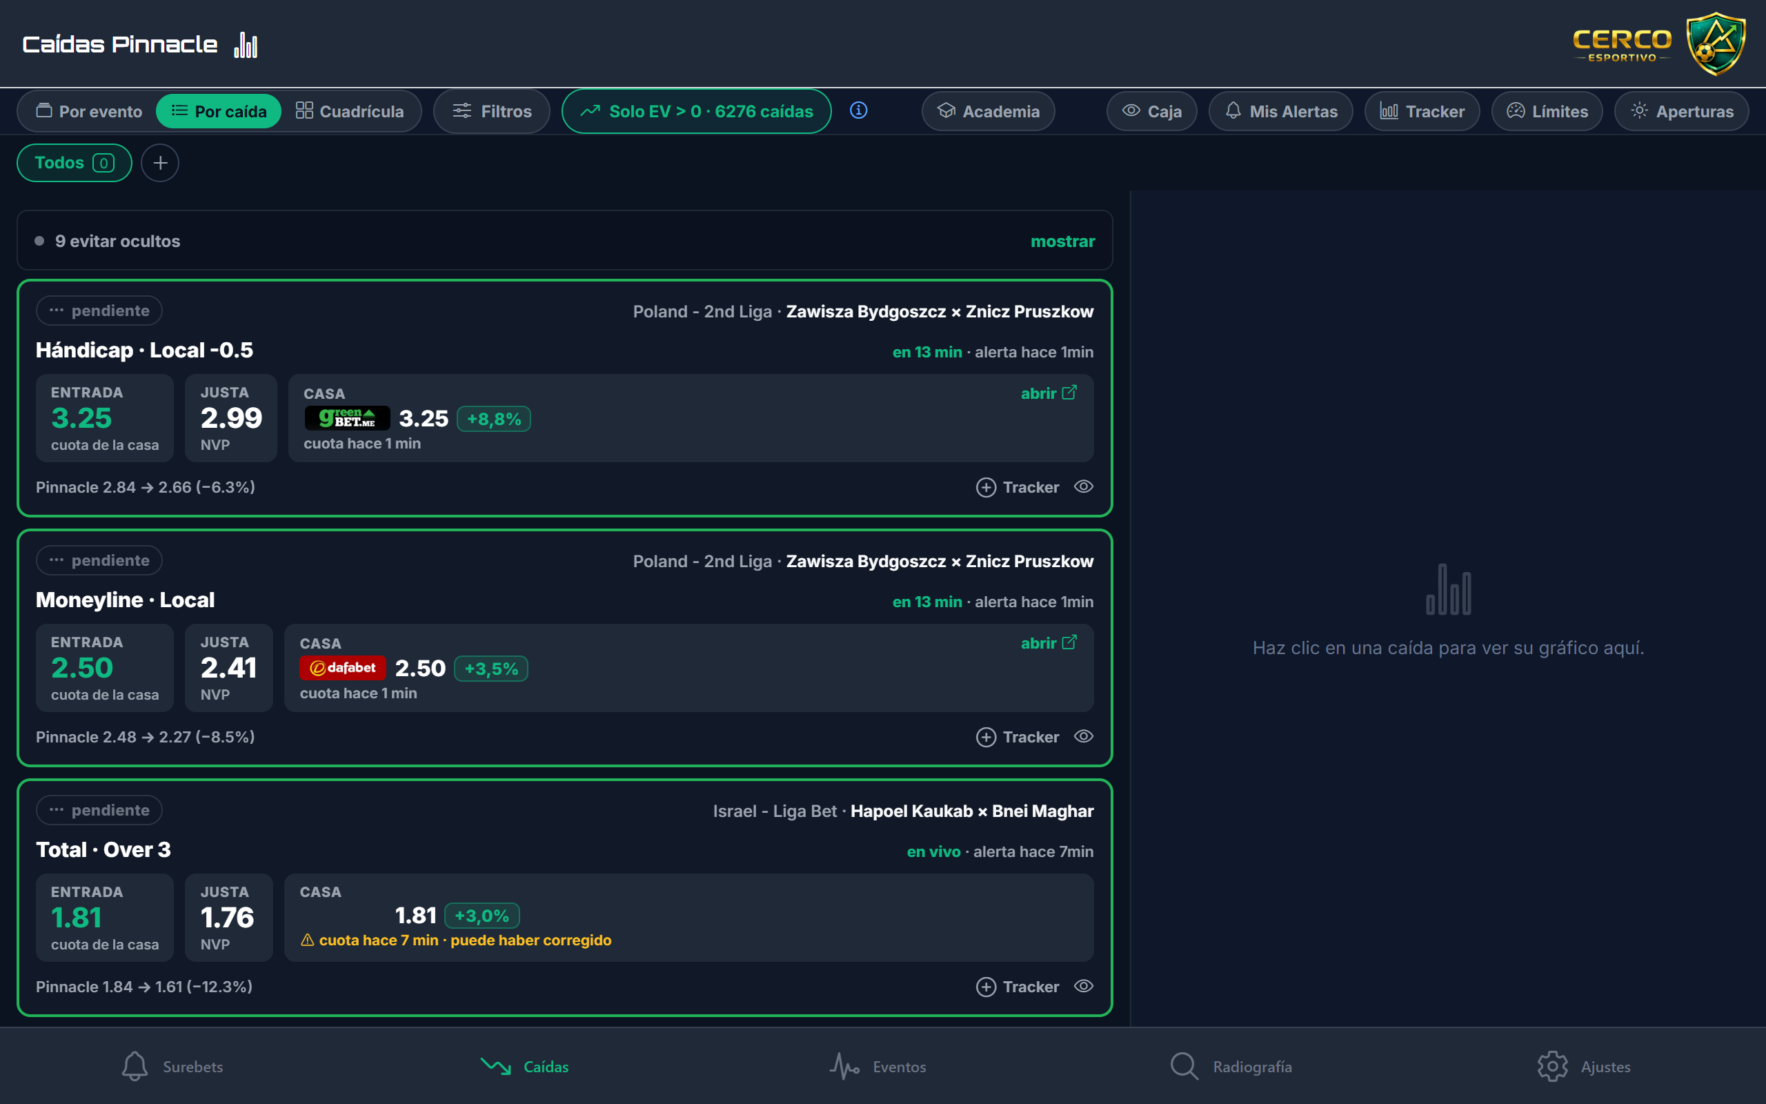
Task: Click Pinnacle 1.84 → 1.61 (−12.3%) text
Action: (x=143, y=987)
